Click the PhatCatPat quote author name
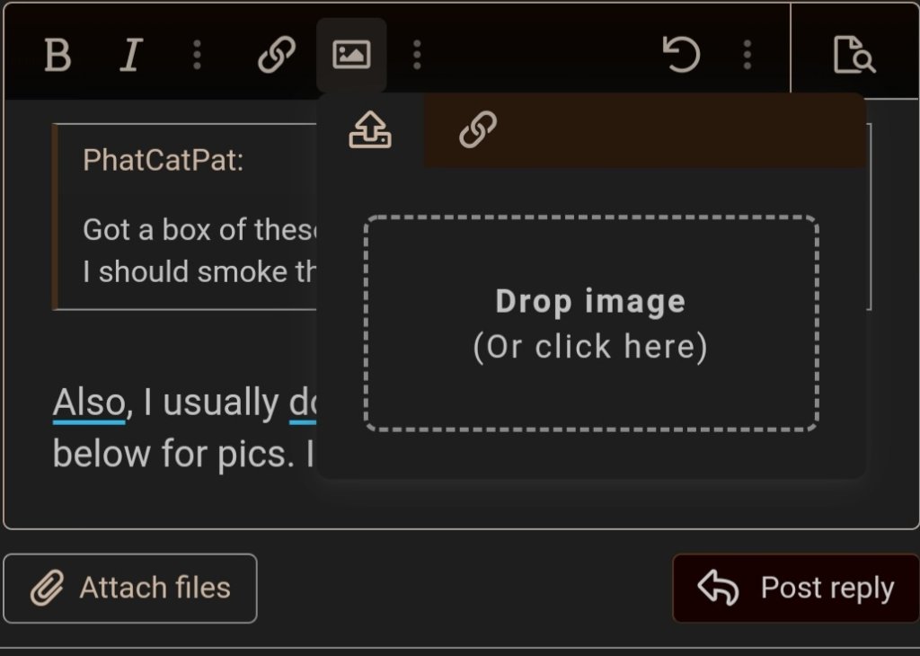The width and height of the screenshot is (920, 656). click(x=163, y=161)
